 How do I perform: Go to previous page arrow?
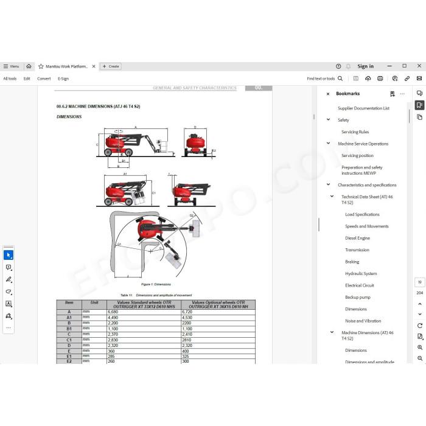(420, 304)
